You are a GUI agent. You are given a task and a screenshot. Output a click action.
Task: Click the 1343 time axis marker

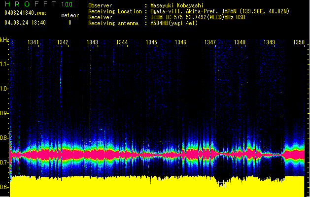(x=92, y=42)
